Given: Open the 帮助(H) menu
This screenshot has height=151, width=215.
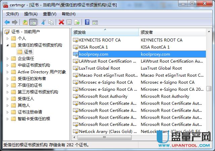Looking at the screenshot, I should pyautogui.click(x=69, y=14).
